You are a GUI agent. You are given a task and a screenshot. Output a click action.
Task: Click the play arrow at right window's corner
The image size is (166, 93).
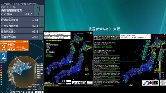coord(165,35)
